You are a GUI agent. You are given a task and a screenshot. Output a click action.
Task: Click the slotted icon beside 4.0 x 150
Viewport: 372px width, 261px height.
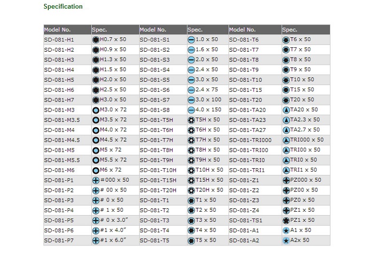click(x=191, y=110)
